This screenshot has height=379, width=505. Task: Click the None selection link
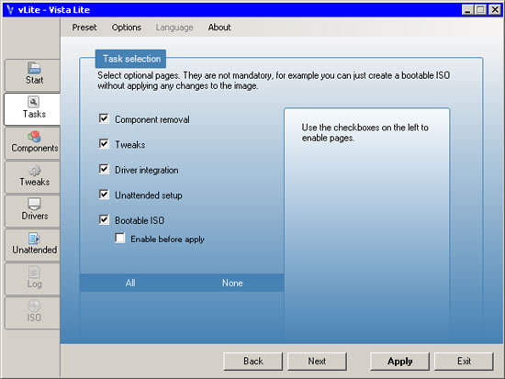(232, 283)
